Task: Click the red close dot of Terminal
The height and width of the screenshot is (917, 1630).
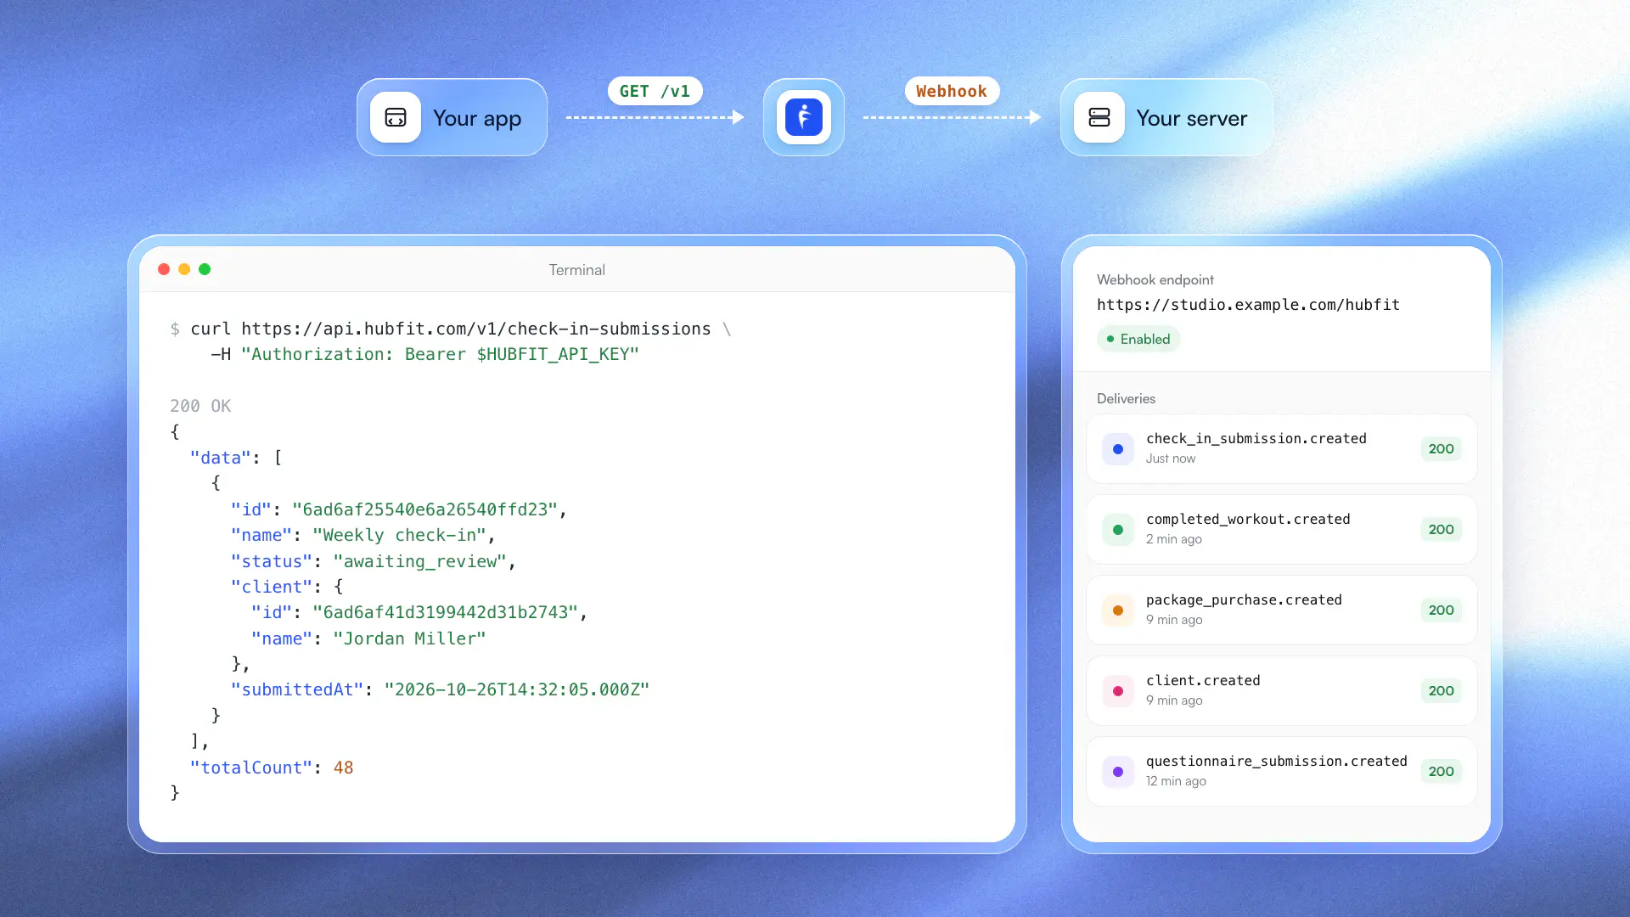Action: pos(164,269)
